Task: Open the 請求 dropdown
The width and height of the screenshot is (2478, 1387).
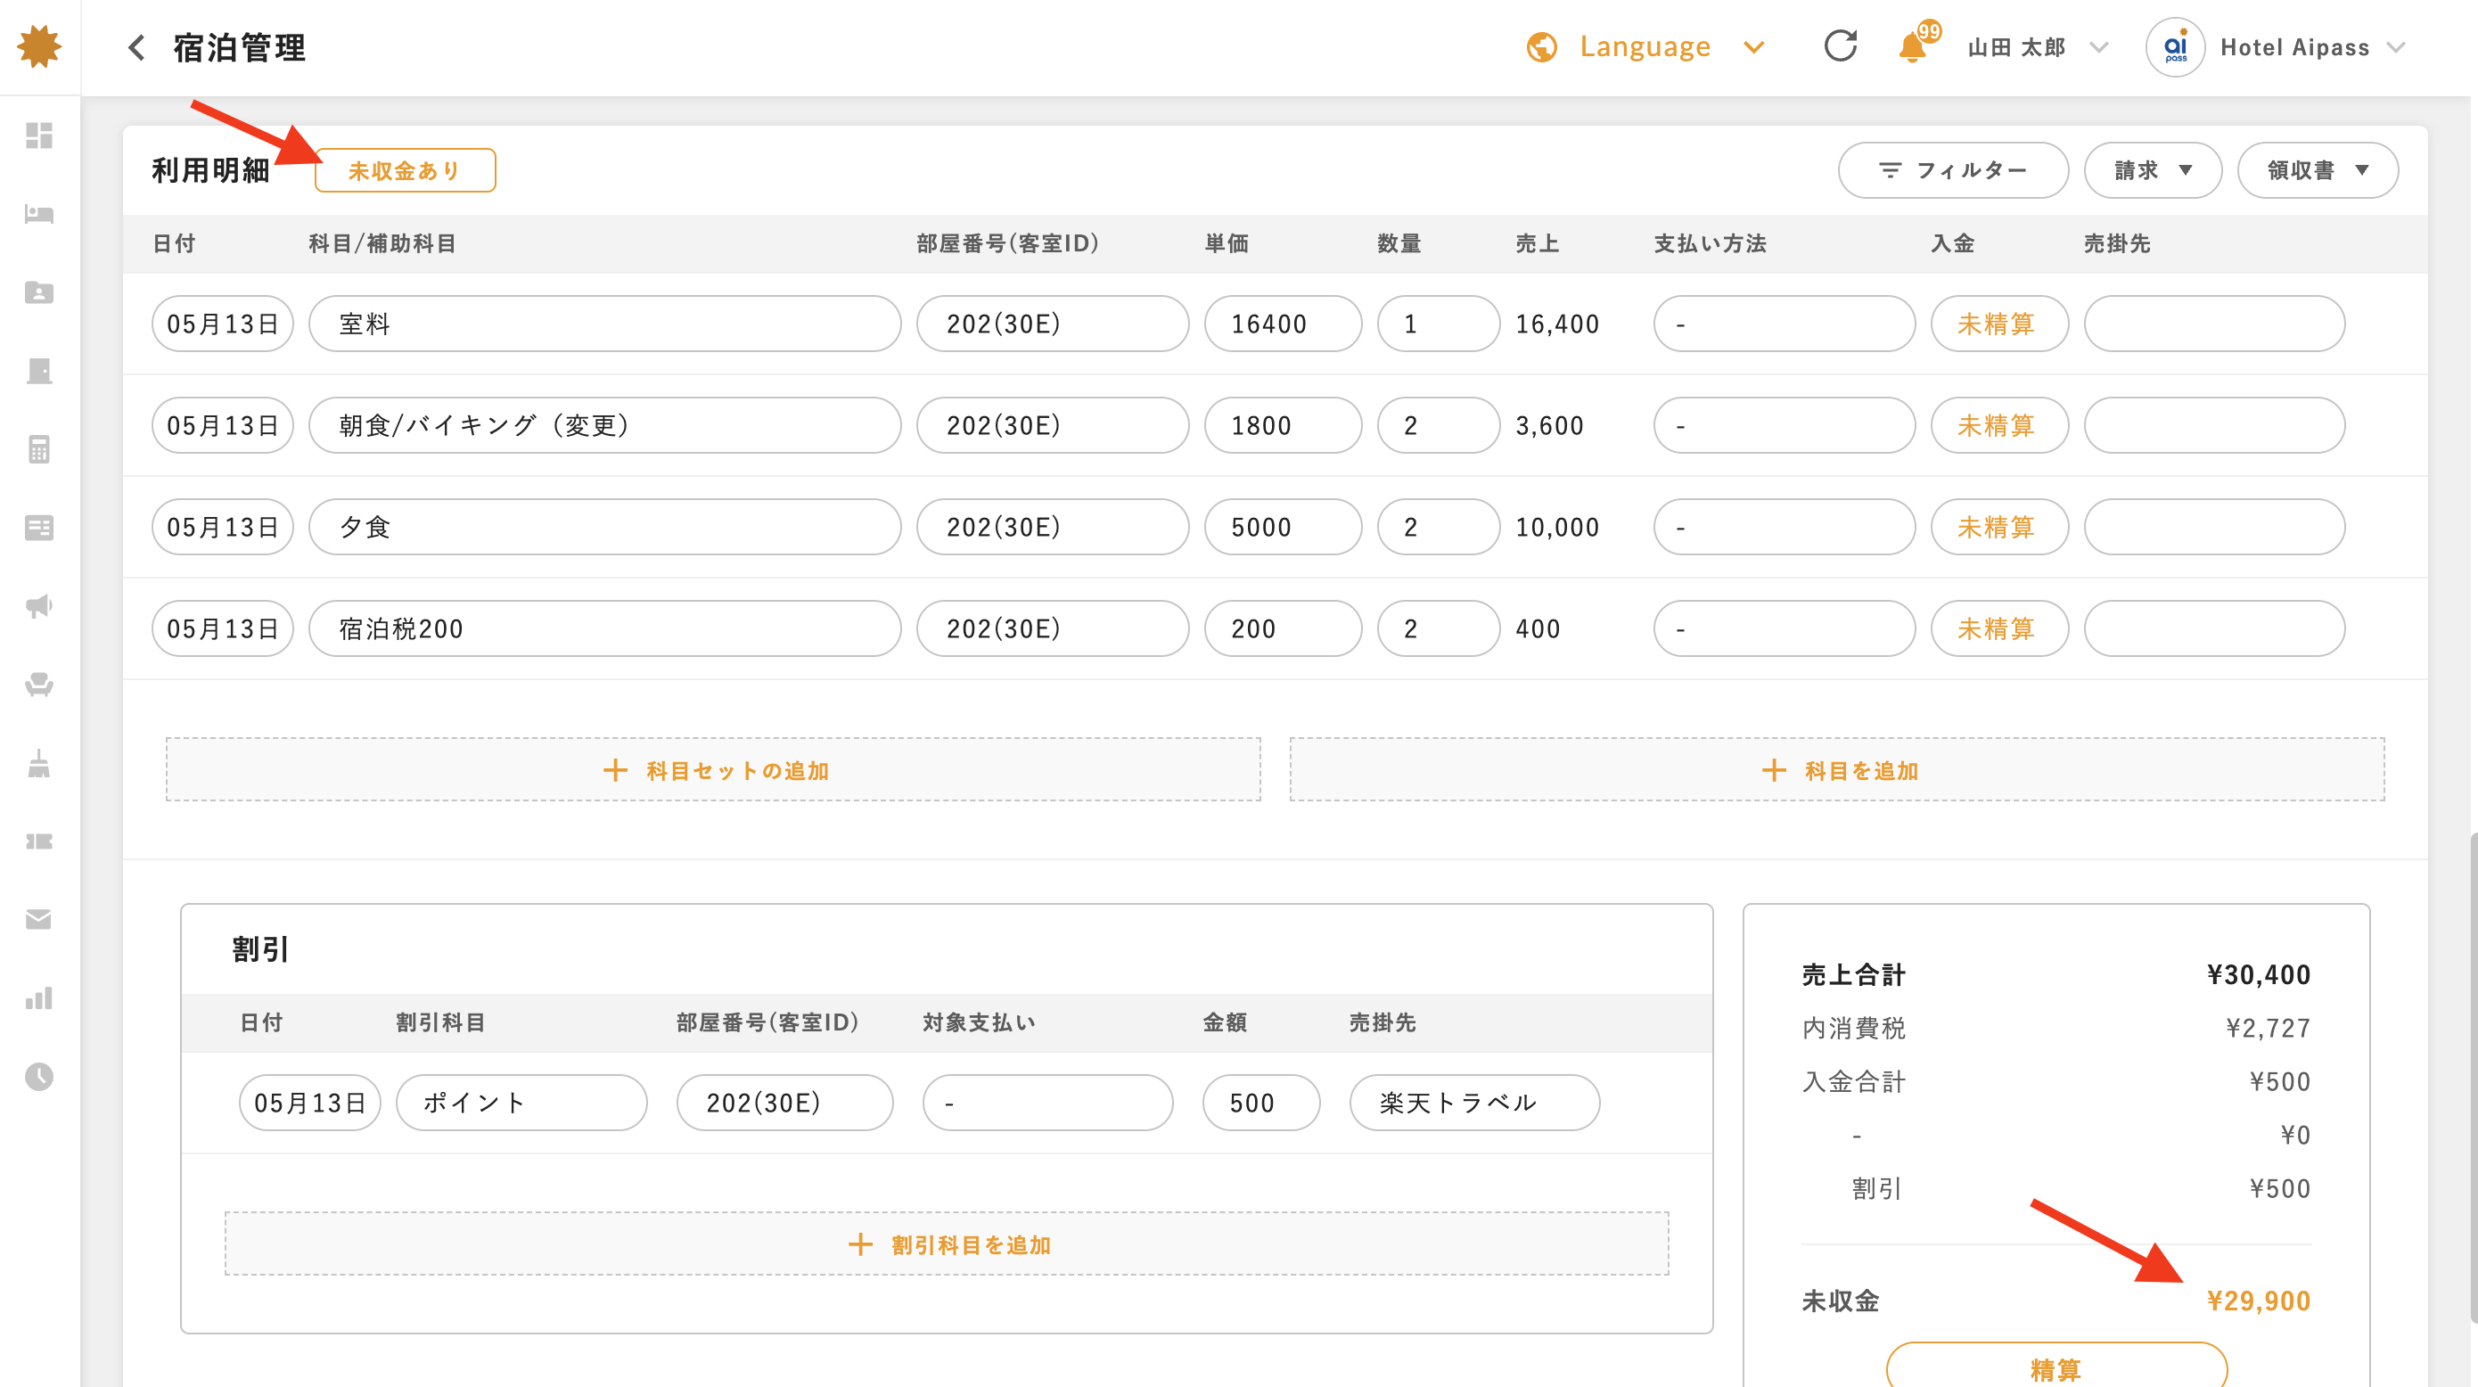Action: click(2153, 170)
